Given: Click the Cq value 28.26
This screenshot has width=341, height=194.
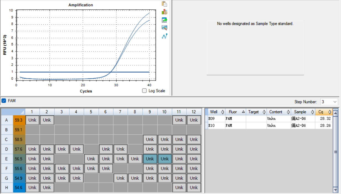Looking at the screenshot, I should click(x=326, y=125).
